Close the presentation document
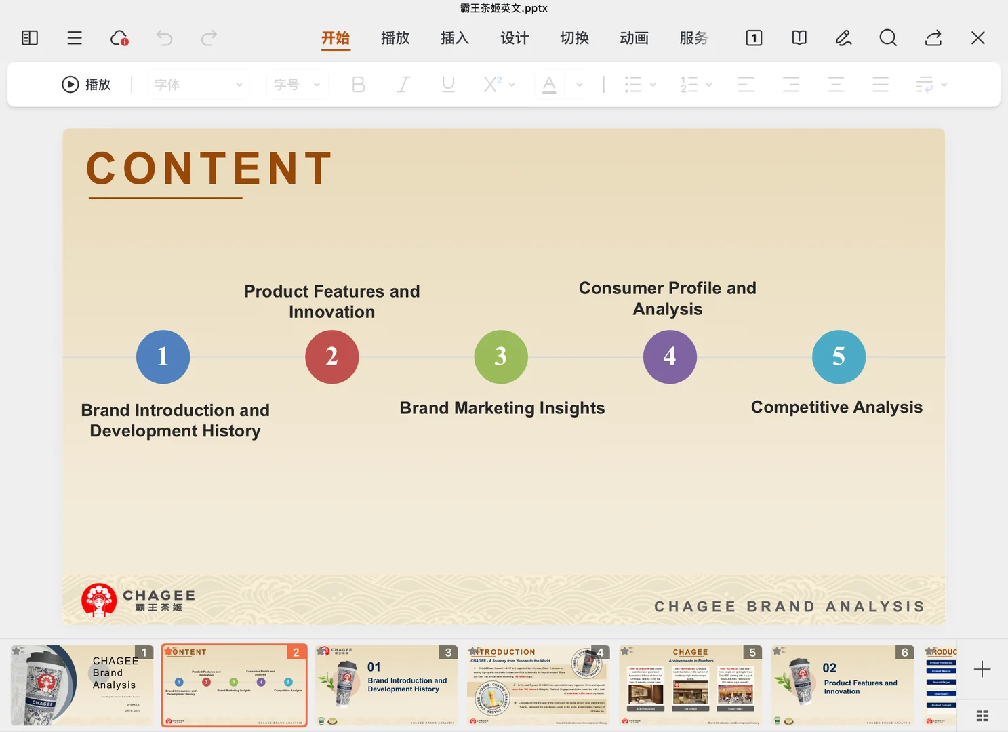This screenshot has width=1008, height=732. pyautogui.click(x=977, y=38)
